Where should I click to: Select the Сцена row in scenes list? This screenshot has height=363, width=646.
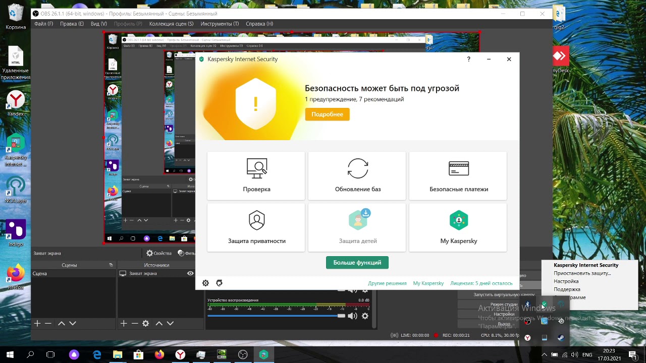tap(73, 273)
